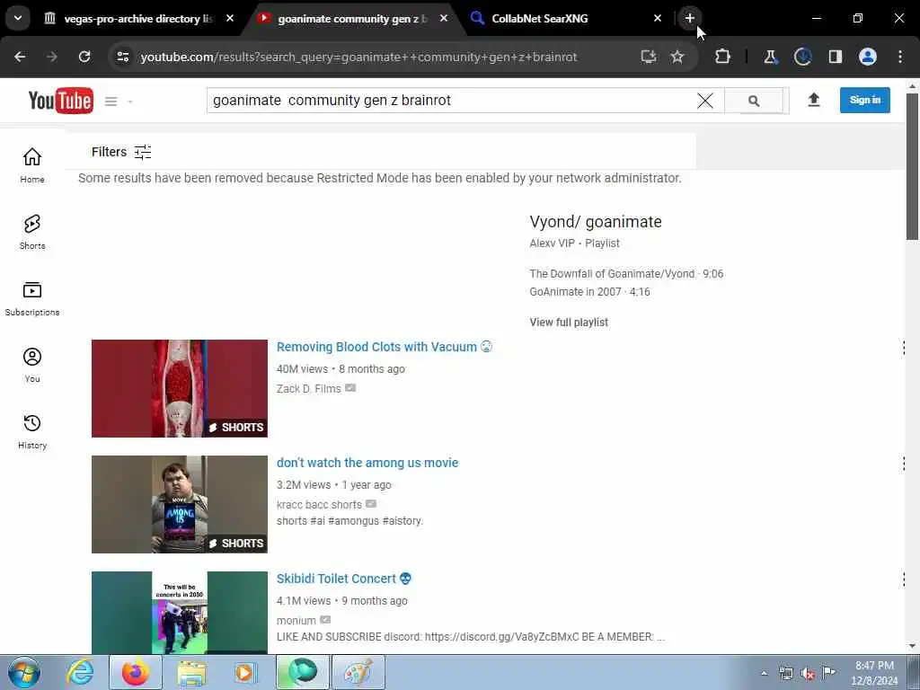Select the goanimate community YouTube tab
The image size is (920, 690).
[x=352, y=19]
